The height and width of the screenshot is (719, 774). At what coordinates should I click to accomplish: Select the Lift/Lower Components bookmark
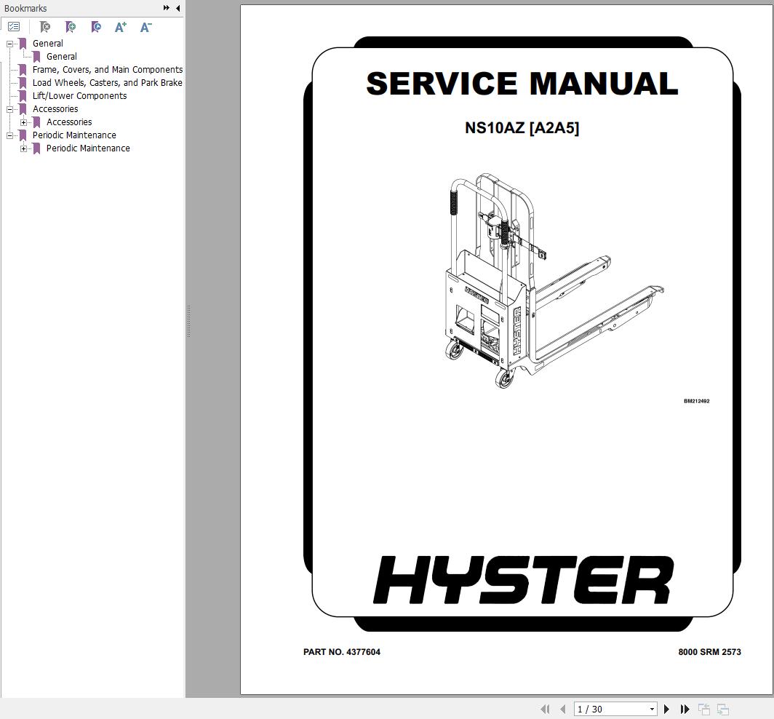pos(79,96)
